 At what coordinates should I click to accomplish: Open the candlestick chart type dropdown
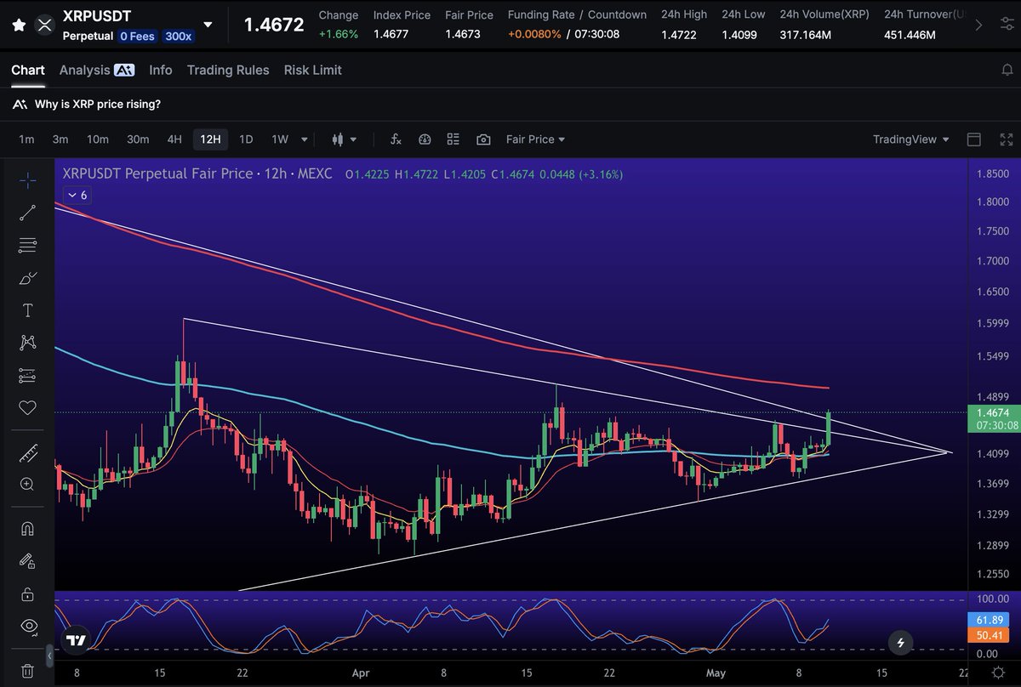pos(345,139)
